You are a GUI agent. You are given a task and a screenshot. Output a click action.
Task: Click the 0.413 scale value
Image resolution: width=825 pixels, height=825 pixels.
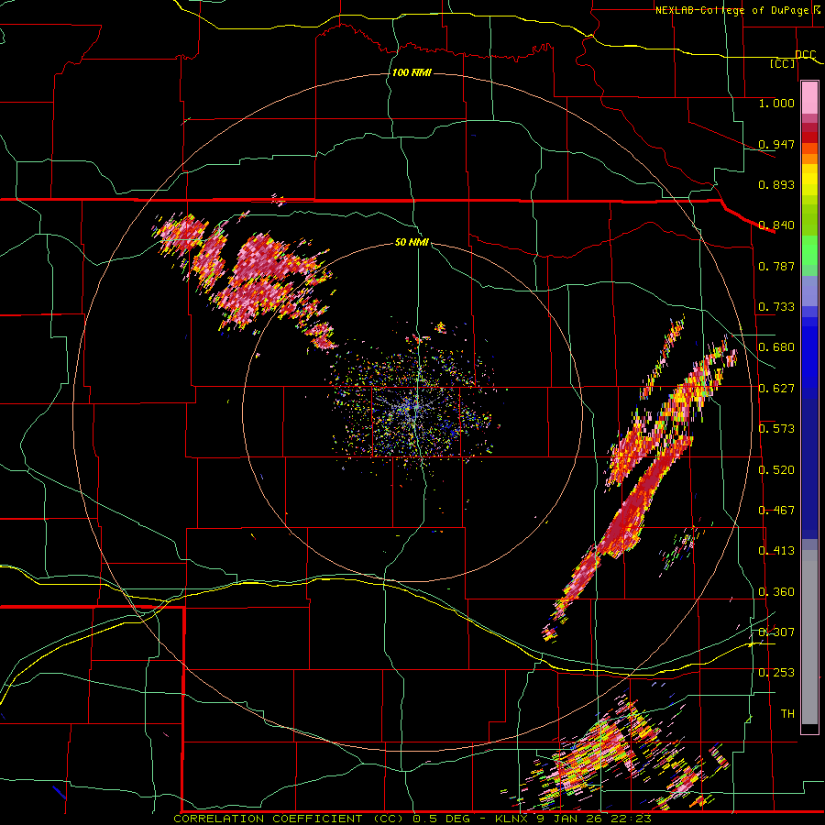776,551
